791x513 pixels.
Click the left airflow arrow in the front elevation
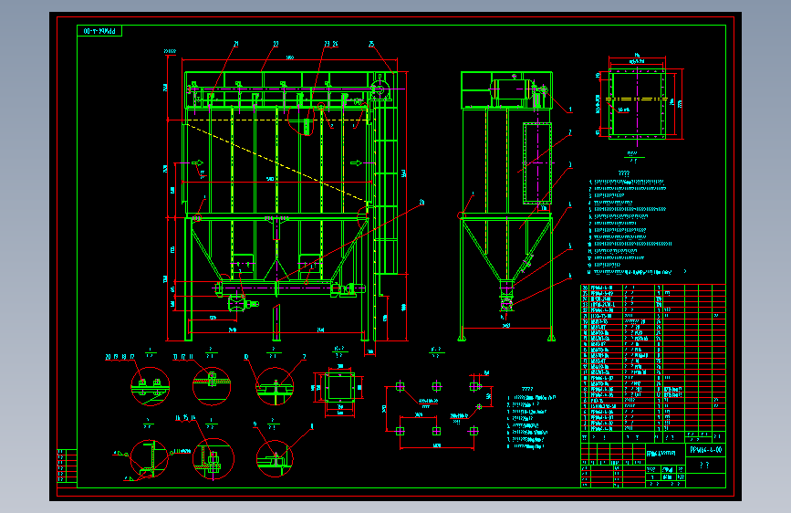197,162
